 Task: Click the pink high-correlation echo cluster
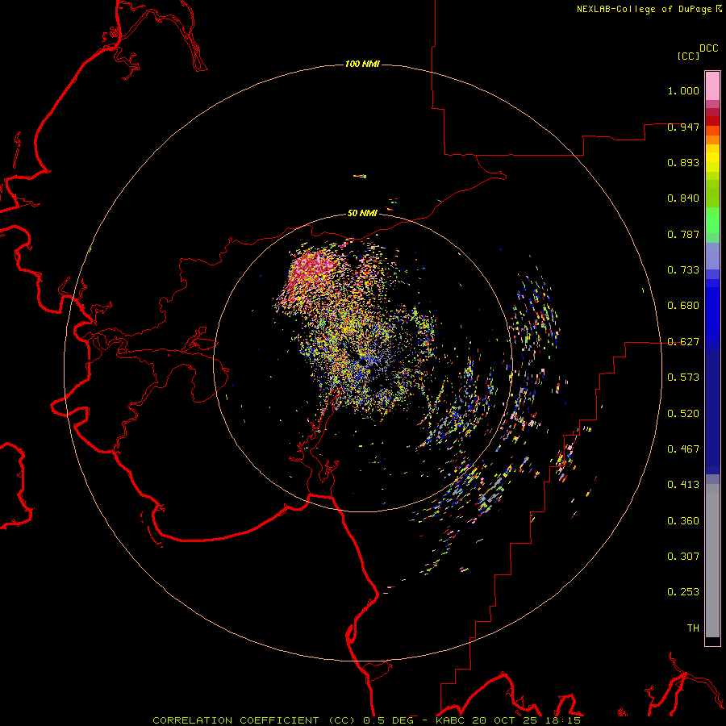pyautogui.click(x=311, y=273)
